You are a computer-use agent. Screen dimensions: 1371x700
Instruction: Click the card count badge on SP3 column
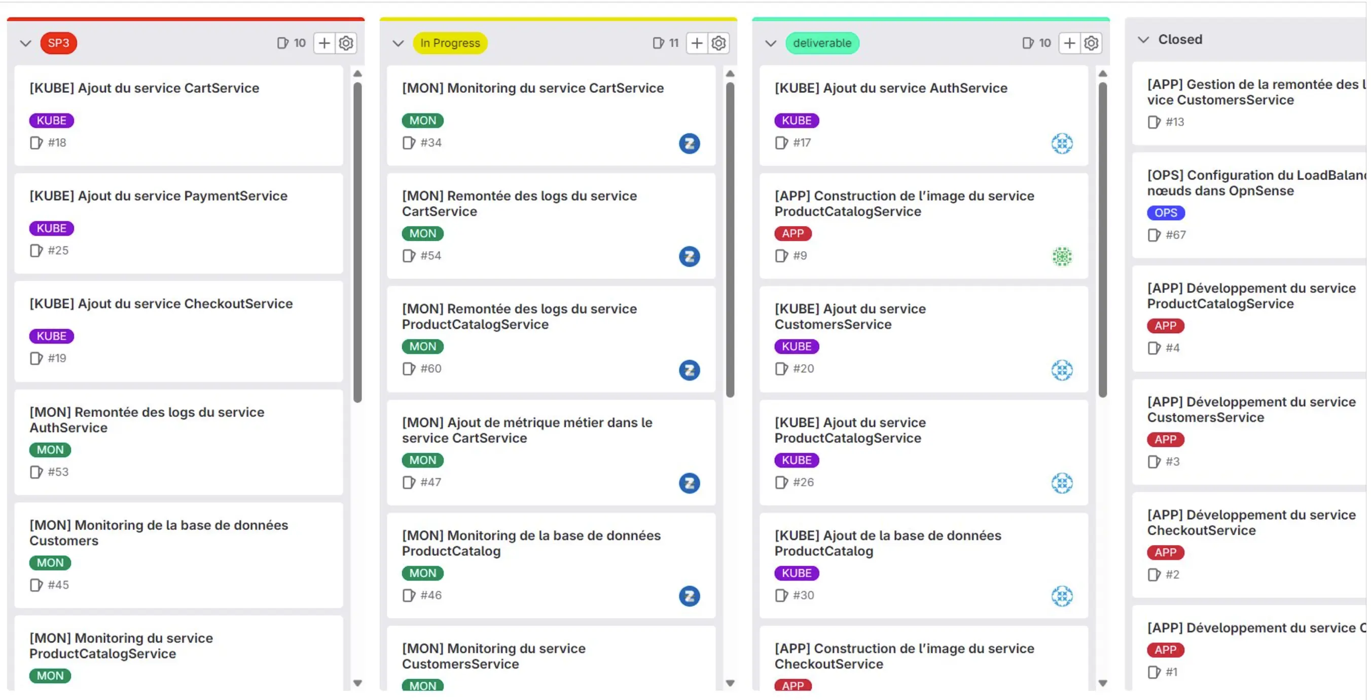pos(291,43)
